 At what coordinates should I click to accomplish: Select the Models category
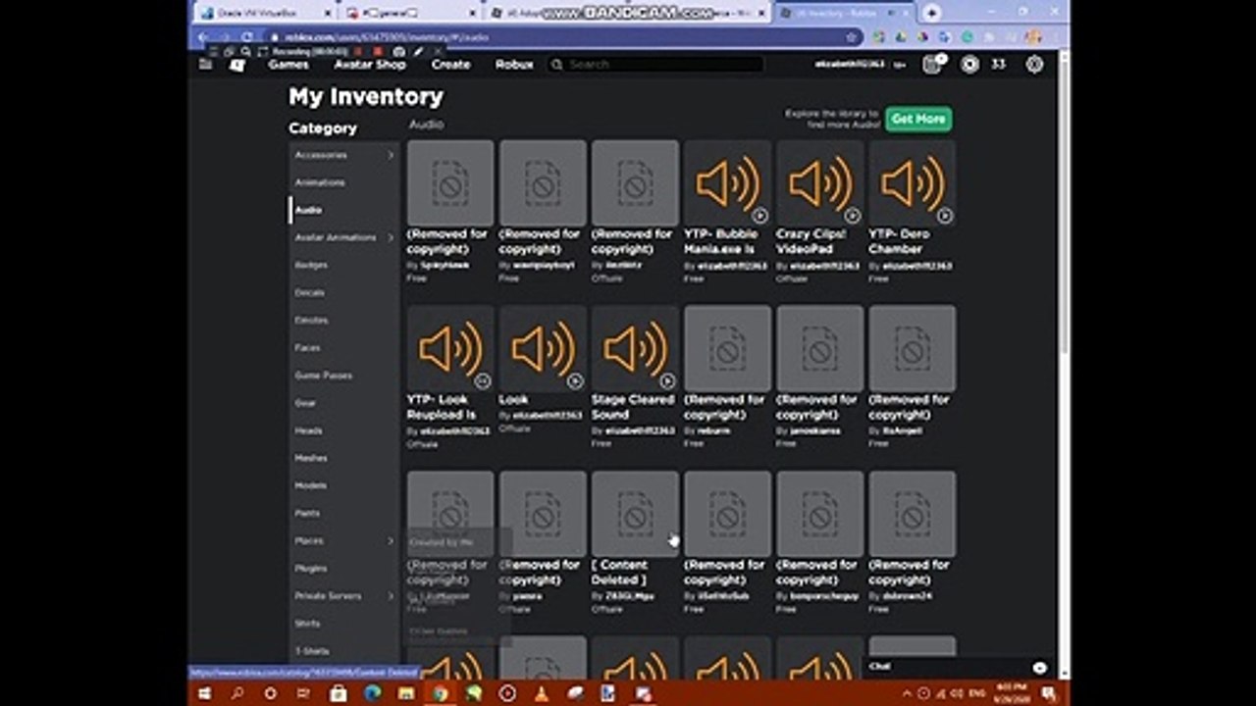pos(311,485)
